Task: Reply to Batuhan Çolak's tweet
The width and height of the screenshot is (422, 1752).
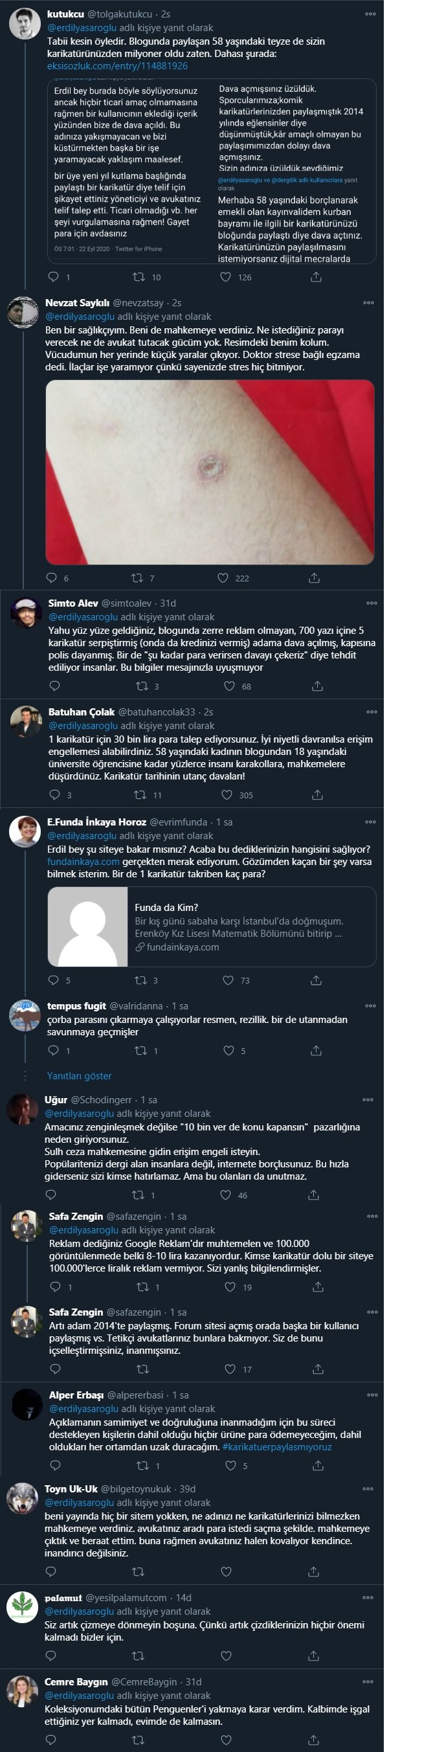Action: [x=55, y=794]
